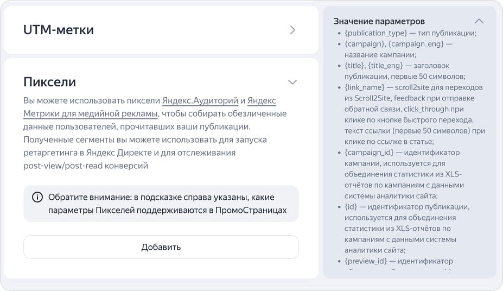Click the UTM-метки section heading
This screenshot has width=503, height=291.
coord(59,30)
